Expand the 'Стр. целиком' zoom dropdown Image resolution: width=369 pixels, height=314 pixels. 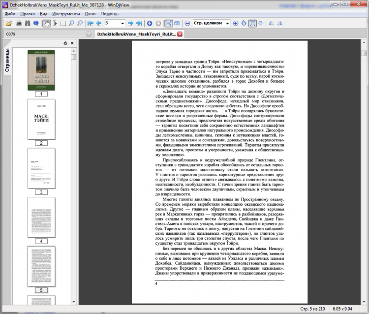(227, 23)
